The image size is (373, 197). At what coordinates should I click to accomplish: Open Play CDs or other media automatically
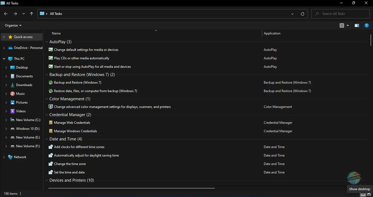pos(82,58)
